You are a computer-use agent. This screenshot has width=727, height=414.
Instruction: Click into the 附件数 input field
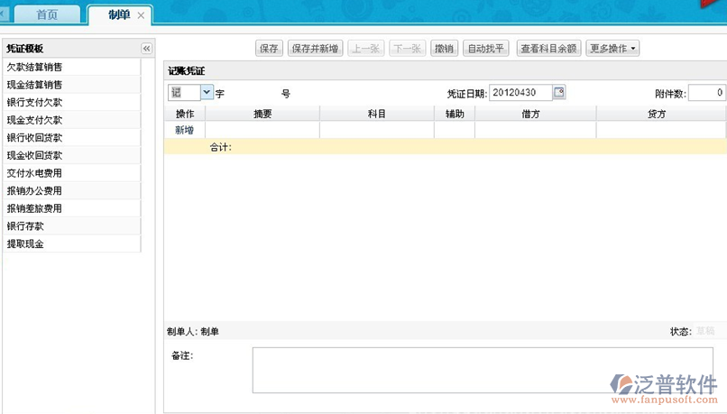(707, 93)
